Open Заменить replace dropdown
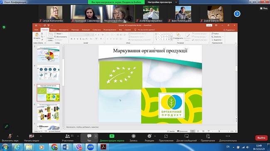This screenshot has width=270, height=151. click(217, 37)
